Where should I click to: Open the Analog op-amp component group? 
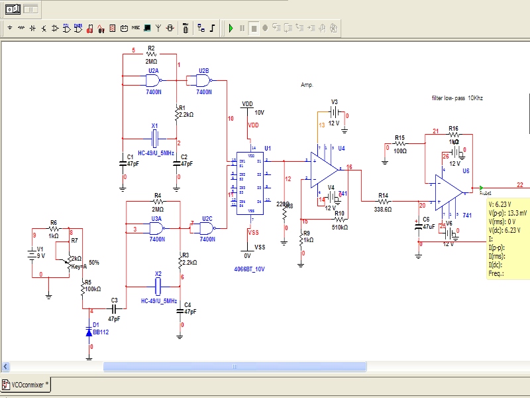click(55, 29)
